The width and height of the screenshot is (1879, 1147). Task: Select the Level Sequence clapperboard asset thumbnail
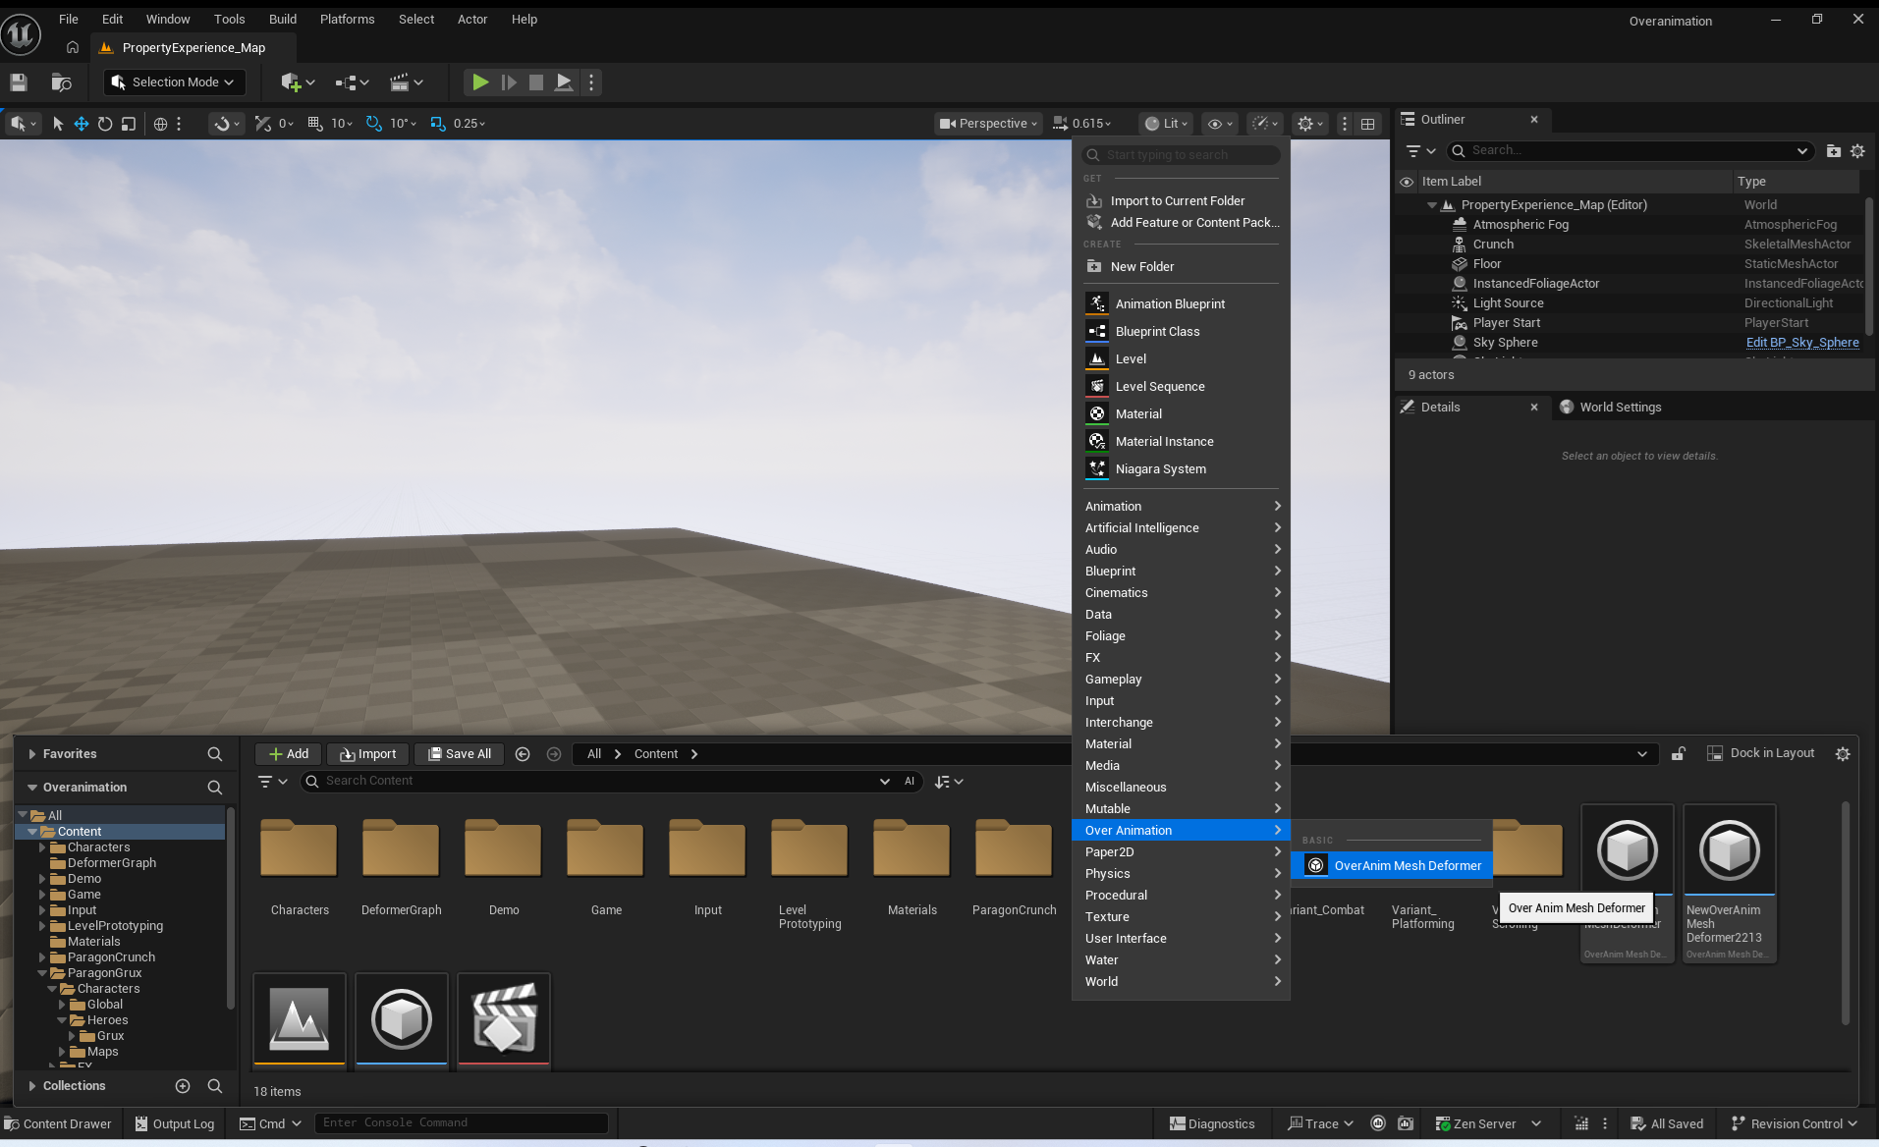[x=504, y=1019]
